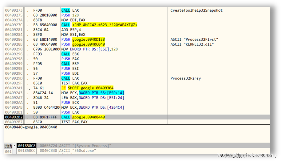Click the highlighted CALL google.00408440 instruction
The width and height of the screenshot is (281, 161).
[83, 117]
